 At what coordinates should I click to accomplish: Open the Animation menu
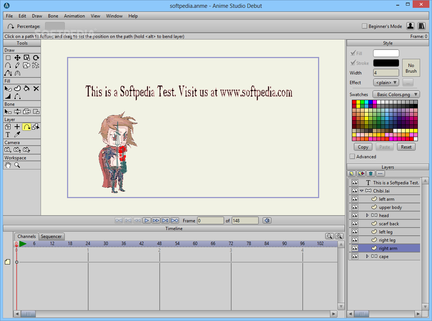[74, 16]
